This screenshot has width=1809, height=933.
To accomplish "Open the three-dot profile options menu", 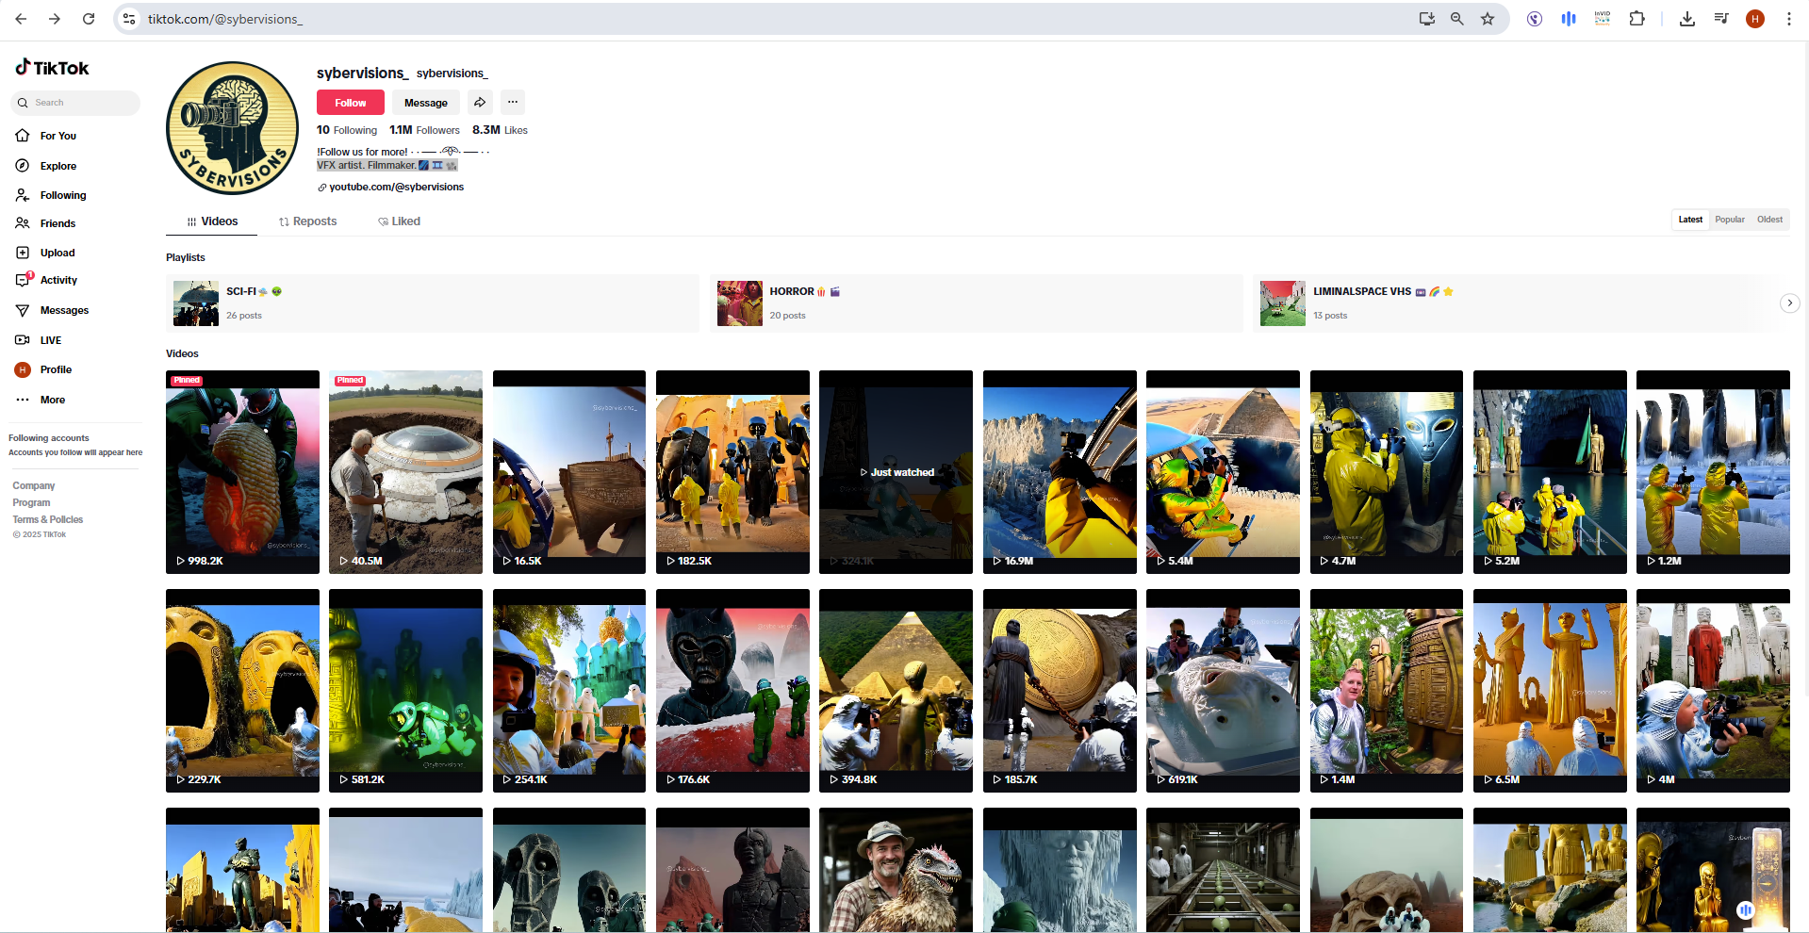I will coord(513,103).
